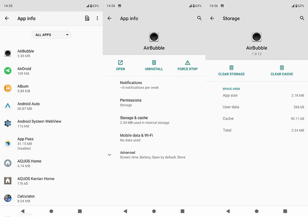
Task: Tap the App size 2.18 MB value
Action: coord(297,95)
